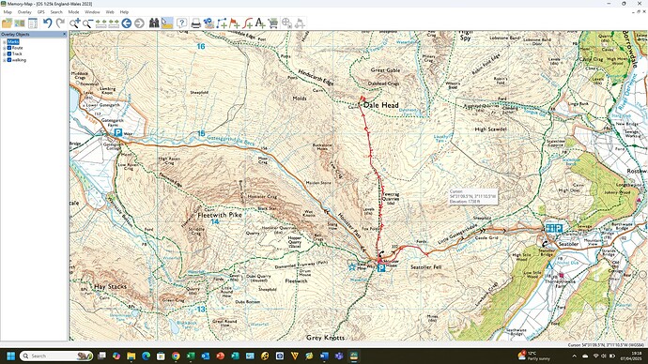
Task: Undo the last edit
Action: tap(48, 23)
